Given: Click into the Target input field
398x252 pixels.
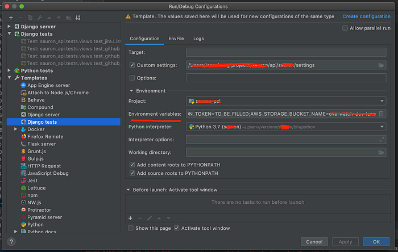Looking at the screenshot, I should [x=286, y=52].
